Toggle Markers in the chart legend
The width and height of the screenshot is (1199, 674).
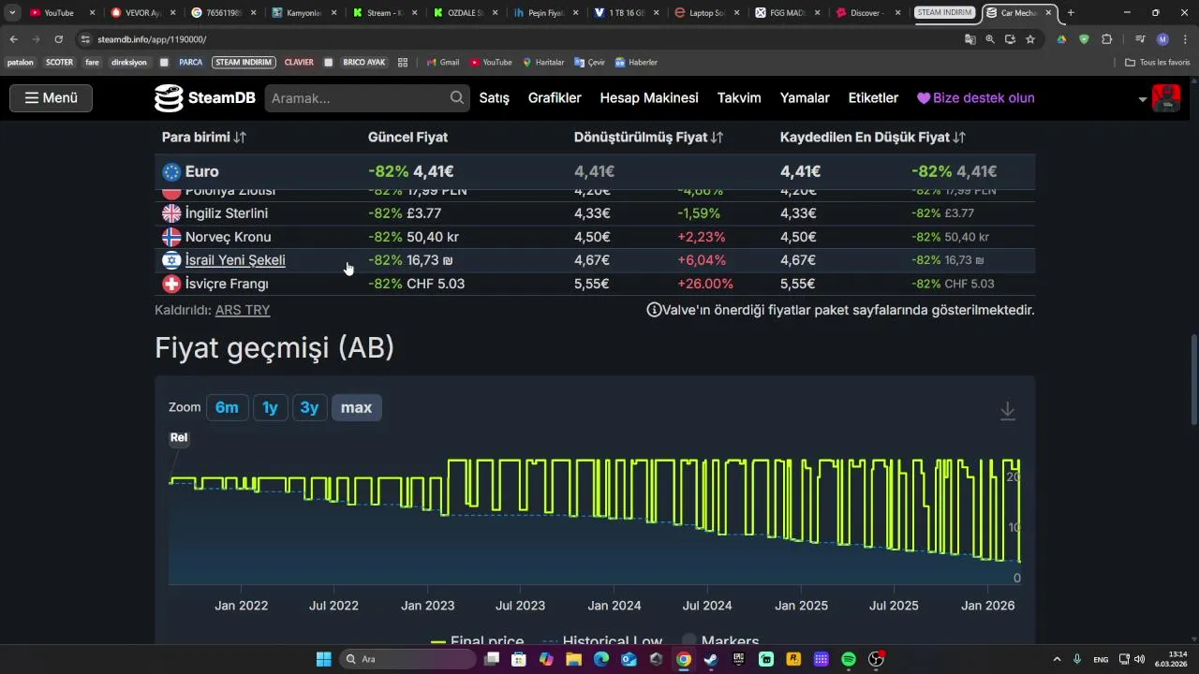719,641
